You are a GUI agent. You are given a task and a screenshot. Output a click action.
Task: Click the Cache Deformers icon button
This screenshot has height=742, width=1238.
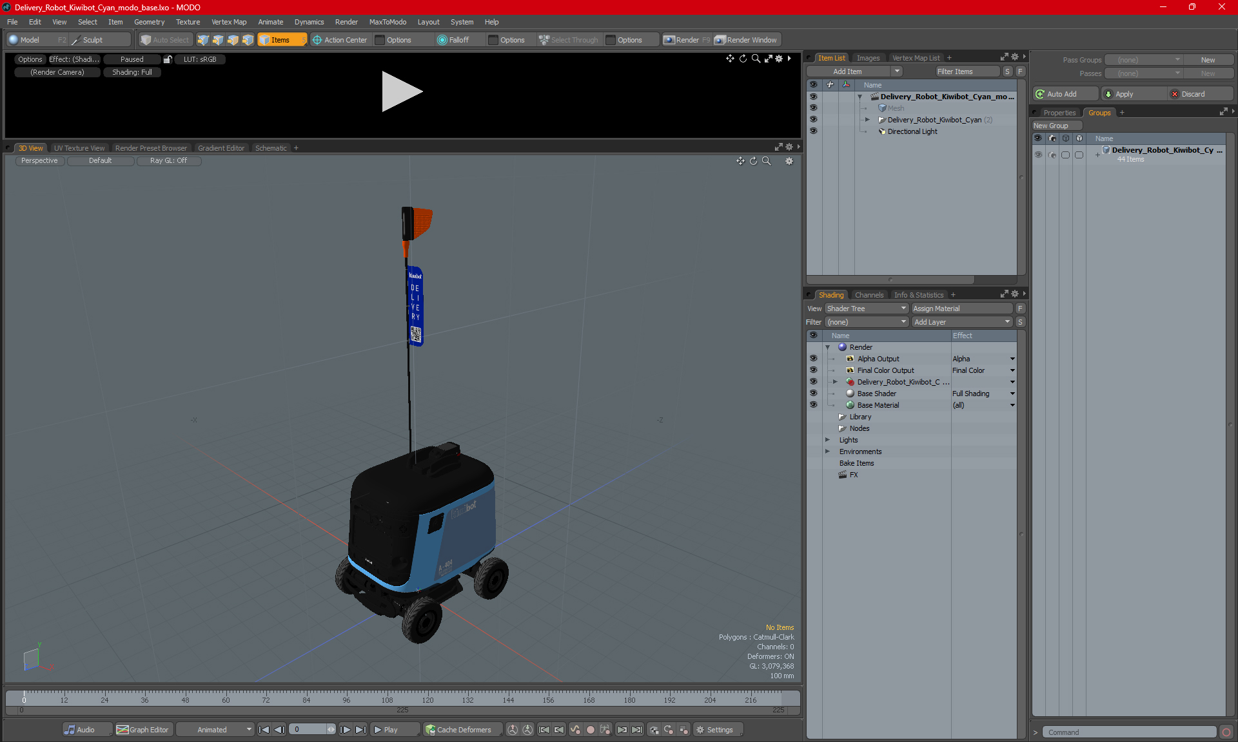[430, 730]
